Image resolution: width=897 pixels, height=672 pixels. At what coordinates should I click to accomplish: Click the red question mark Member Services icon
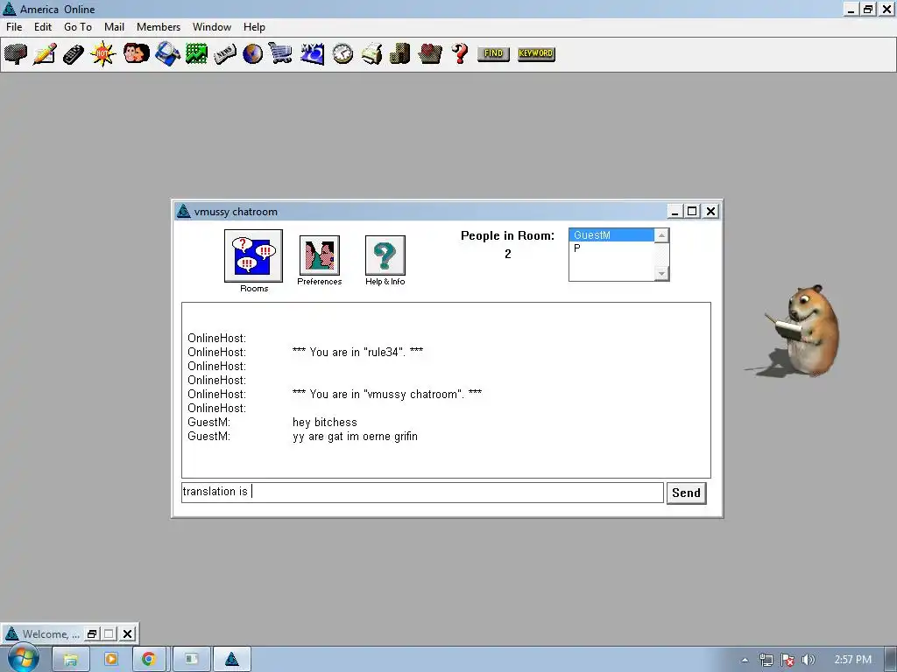[459, 54]
